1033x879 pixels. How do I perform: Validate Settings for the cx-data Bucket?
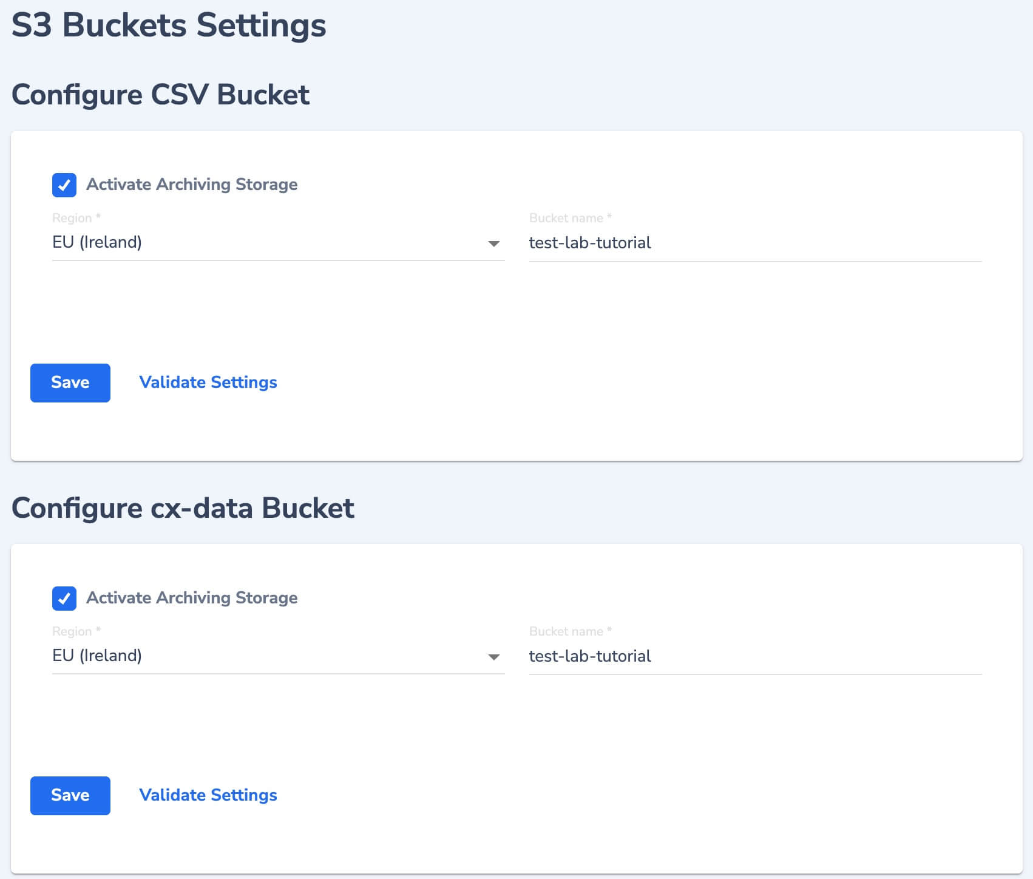click(208, 795)
